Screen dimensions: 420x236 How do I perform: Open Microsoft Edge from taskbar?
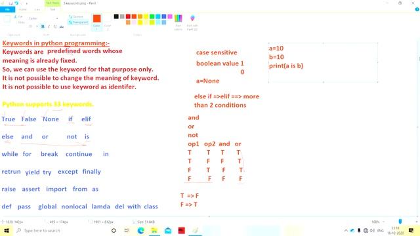click(x=140, y=230)
